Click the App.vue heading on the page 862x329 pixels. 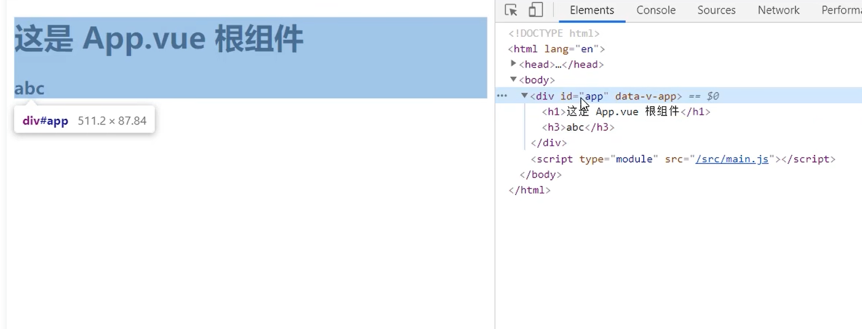click(x=159, y=39)
